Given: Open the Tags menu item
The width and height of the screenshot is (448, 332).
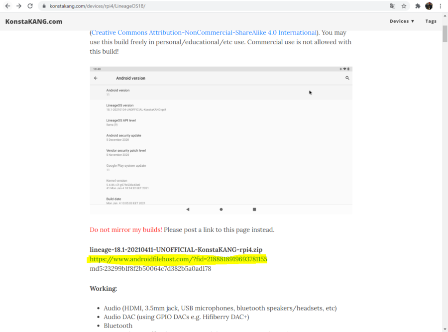Looking at the screenshot, I should coord(431,21).
